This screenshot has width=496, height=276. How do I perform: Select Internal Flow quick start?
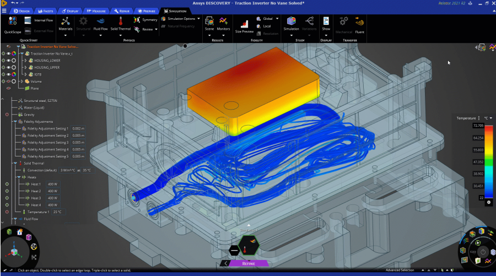click(x=39, y=20)
